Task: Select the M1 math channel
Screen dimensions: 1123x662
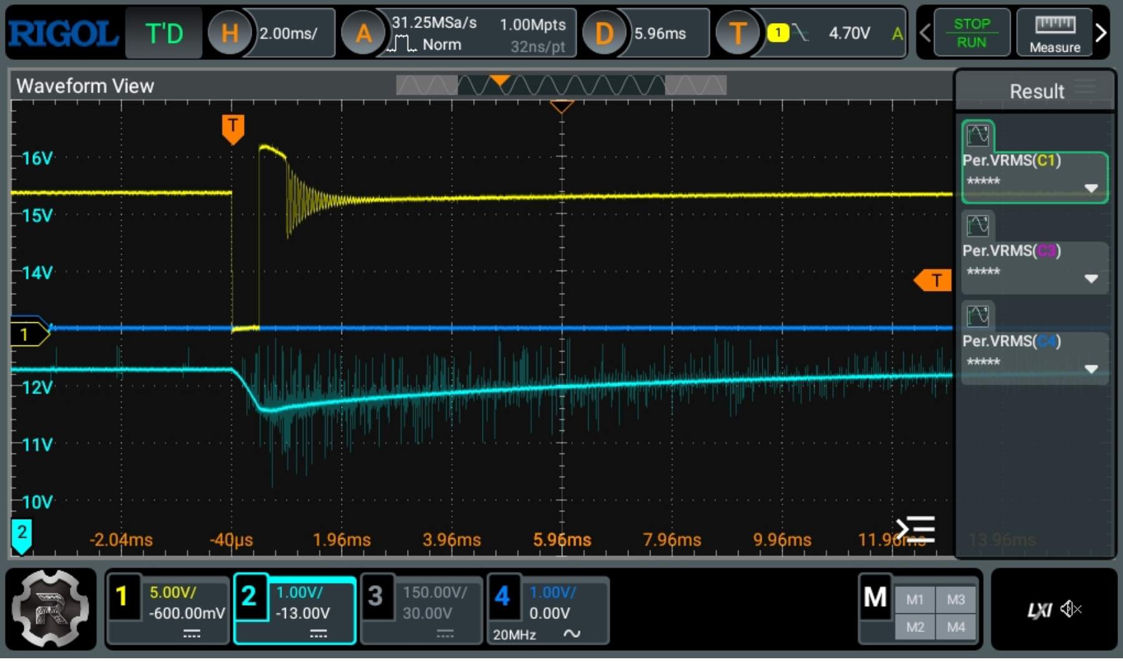Action: pyautogui.click(x=915, y=600)
